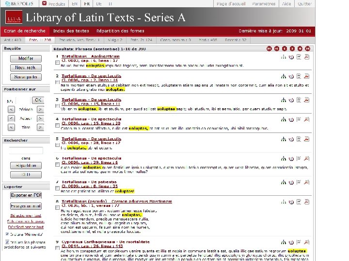Click hierarchy icon for result 9 De mortalitate
The height and width of the screenshot is (261, 349).
point(284,242)
